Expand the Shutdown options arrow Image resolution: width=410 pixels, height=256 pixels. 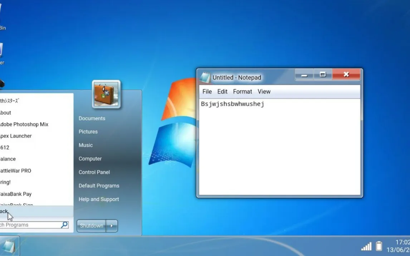tap(112, 226)
